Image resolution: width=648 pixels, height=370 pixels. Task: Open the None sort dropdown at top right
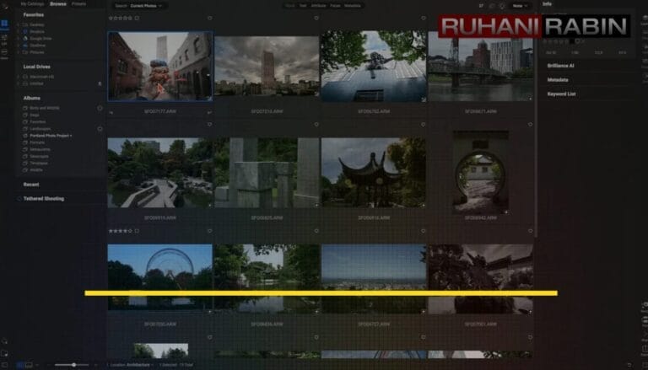click(520, 6)
